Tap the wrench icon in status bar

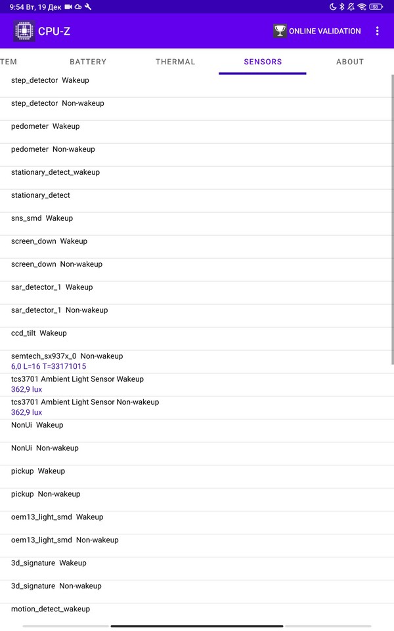pyautogui.click(x=88, y=7)
